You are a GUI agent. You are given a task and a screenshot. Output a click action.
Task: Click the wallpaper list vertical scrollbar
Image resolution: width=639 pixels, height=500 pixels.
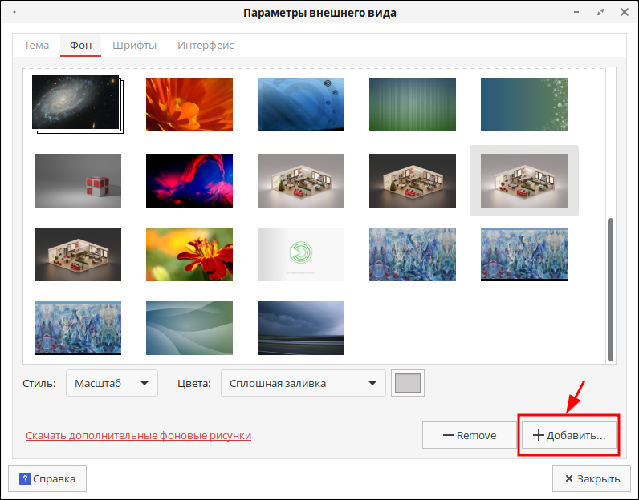tap(611, 288)
